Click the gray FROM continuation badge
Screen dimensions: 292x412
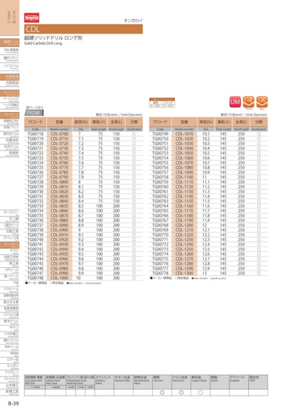coord(34,113)
